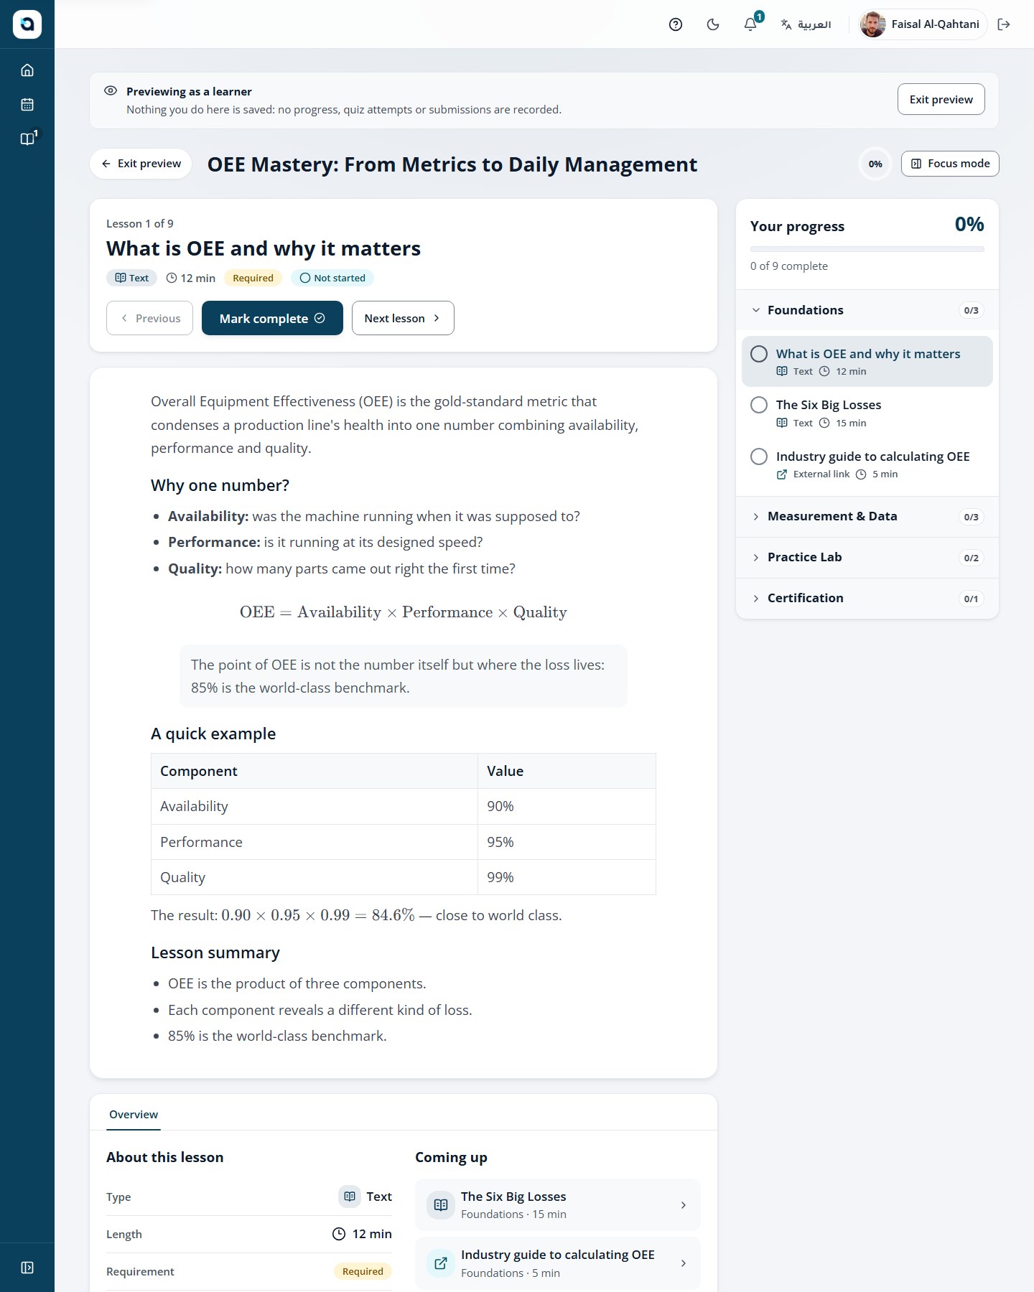Toggle completion circle for Industry guide lesson
This screenshot has width=1034, height=1292.
click(759, 457)
